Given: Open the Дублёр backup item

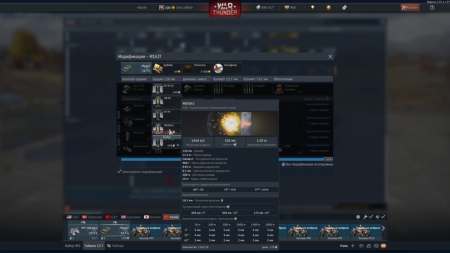Looking at the screenshot, I should click(x=166, y=68).
